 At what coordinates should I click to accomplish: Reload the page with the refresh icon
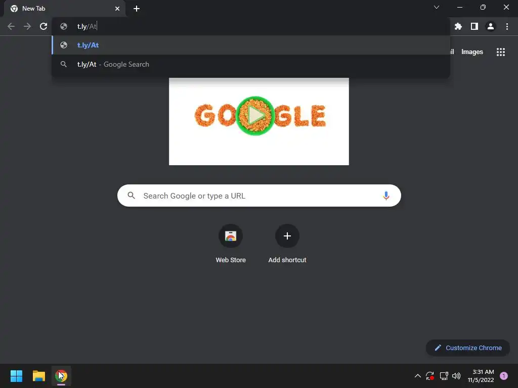pos(44,26)
